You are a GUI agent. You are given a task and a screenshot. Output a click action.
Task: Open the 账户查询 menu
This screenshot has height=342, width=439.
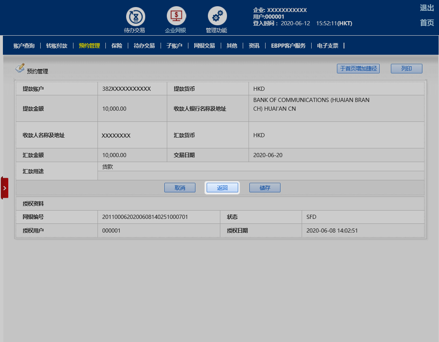click(24, 46)
